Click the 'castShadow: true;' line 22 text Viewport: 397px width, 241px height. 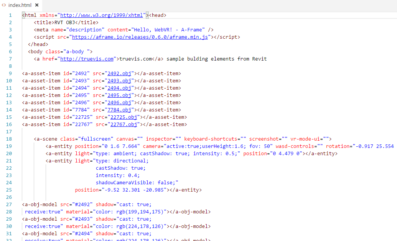tap(121, 168)
